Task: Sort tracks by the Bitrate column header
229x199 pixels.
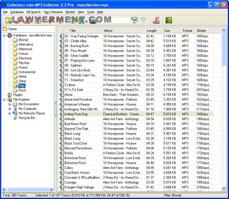Action: click(204, 31)
